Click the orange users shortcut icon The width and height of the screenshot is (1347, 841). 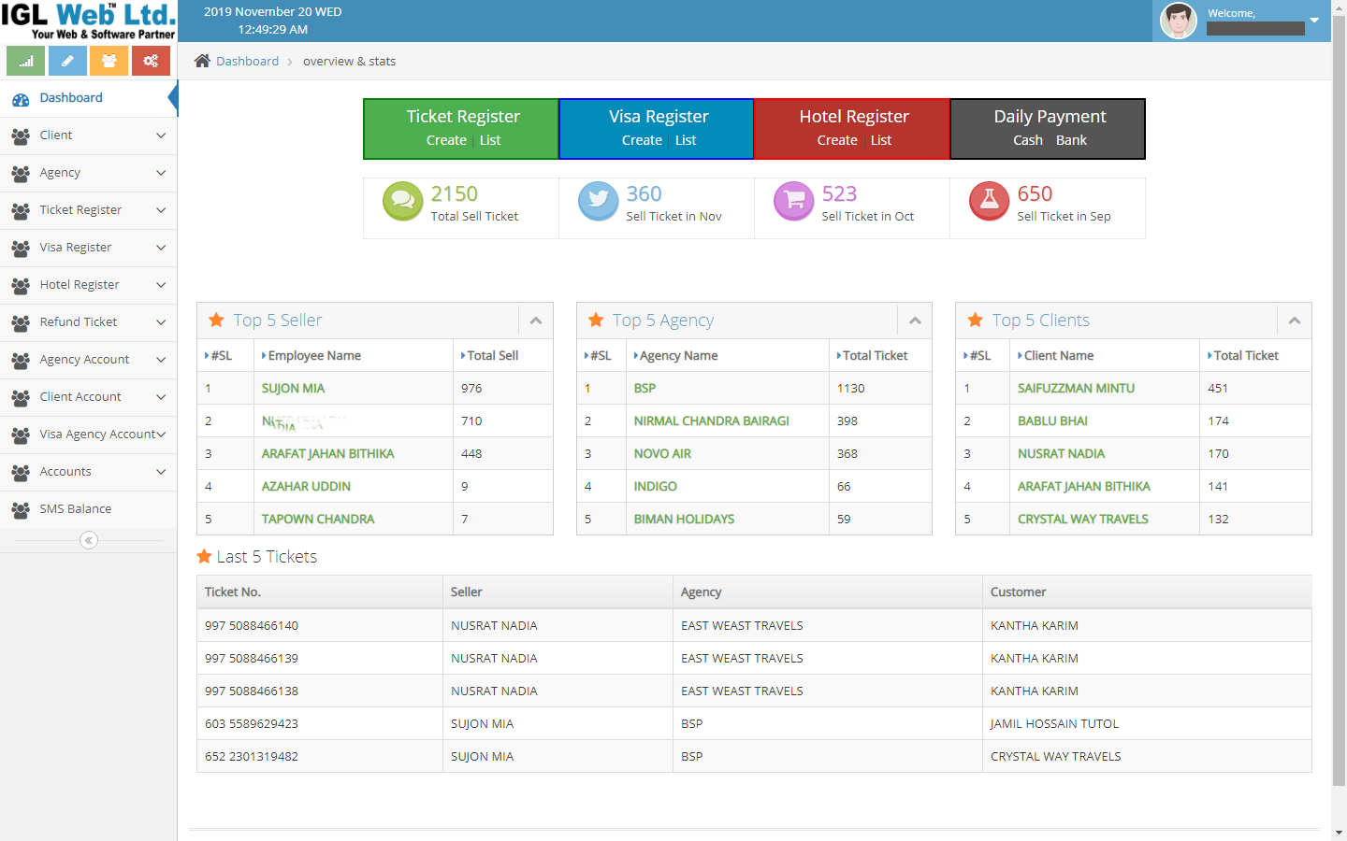[x=109, y=61]
